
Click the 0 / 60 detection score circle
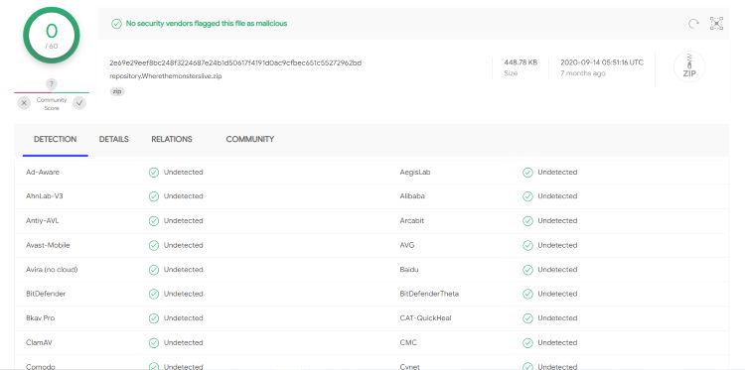point(52,36)
